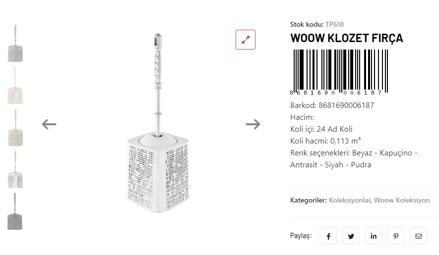
Task: Go to previous product image arrow
Action: pos(49,124)
